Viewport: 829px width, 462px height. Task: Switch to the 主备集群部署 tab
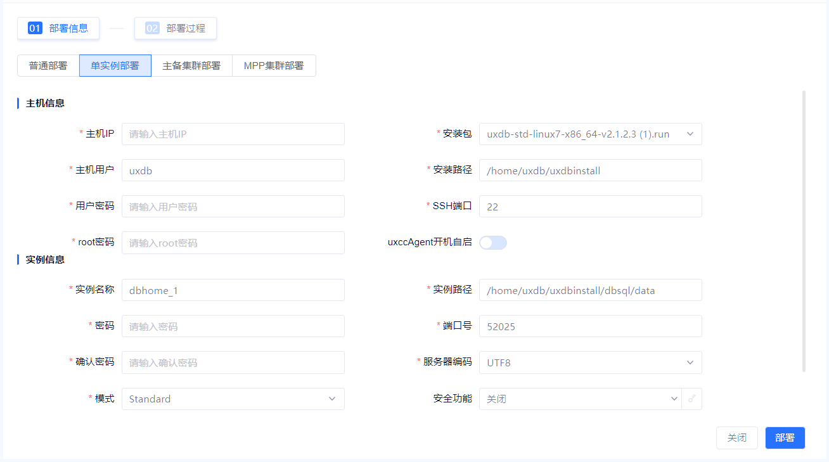[191, 66]
